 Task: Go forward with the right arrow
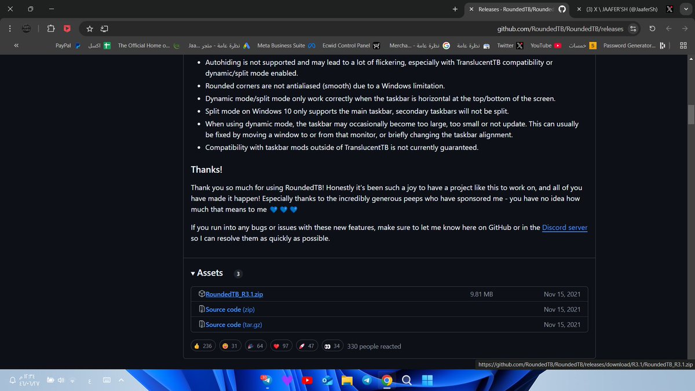[685, 28]
